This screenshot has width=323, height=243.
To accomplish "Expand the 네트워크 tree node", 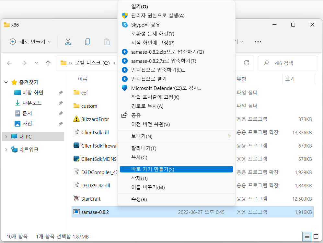I will pyautogui.click(x=6, y=149).
